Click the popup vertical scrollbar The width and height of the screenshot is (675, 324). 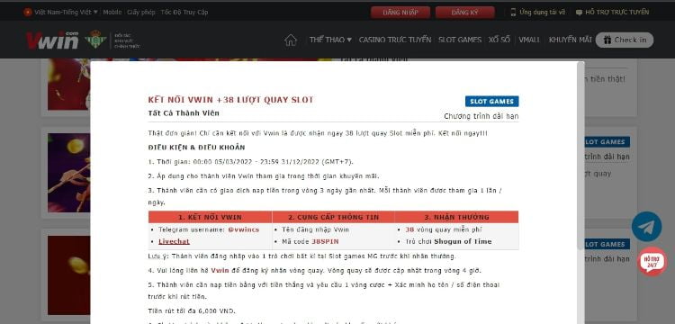pos(580,155)
